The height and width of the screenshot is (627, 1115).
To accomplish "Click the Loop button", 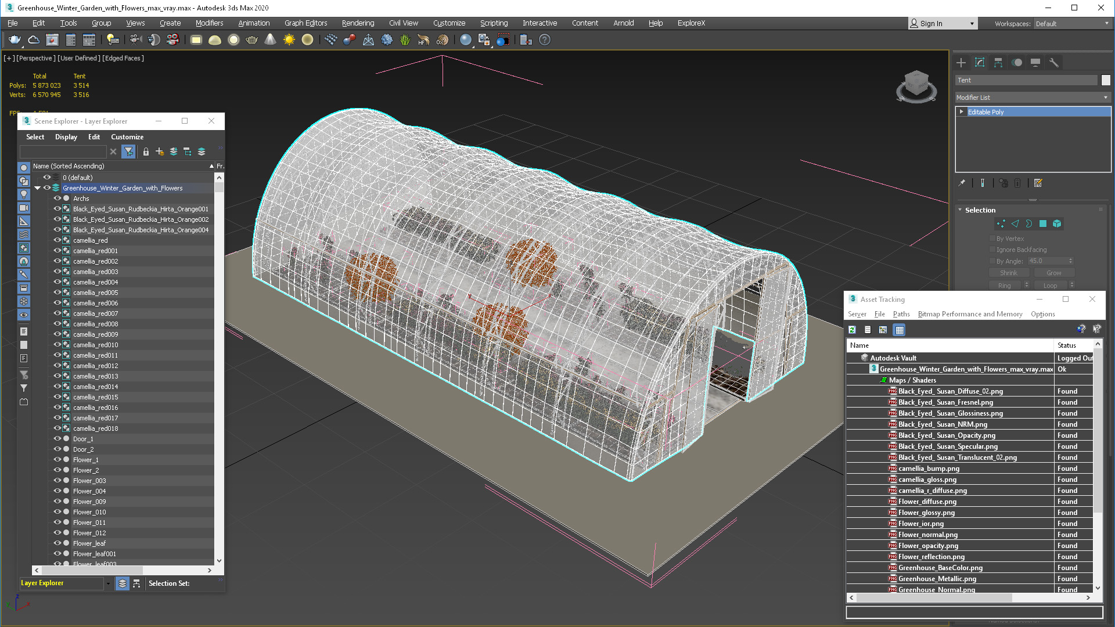I will (x=1050, y=286).
